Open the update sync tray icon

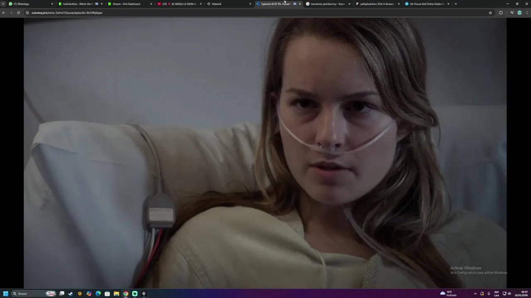point(482,293)
